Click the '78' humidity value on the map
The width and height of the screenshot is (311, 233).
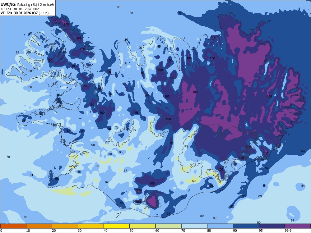coord(8,157)
